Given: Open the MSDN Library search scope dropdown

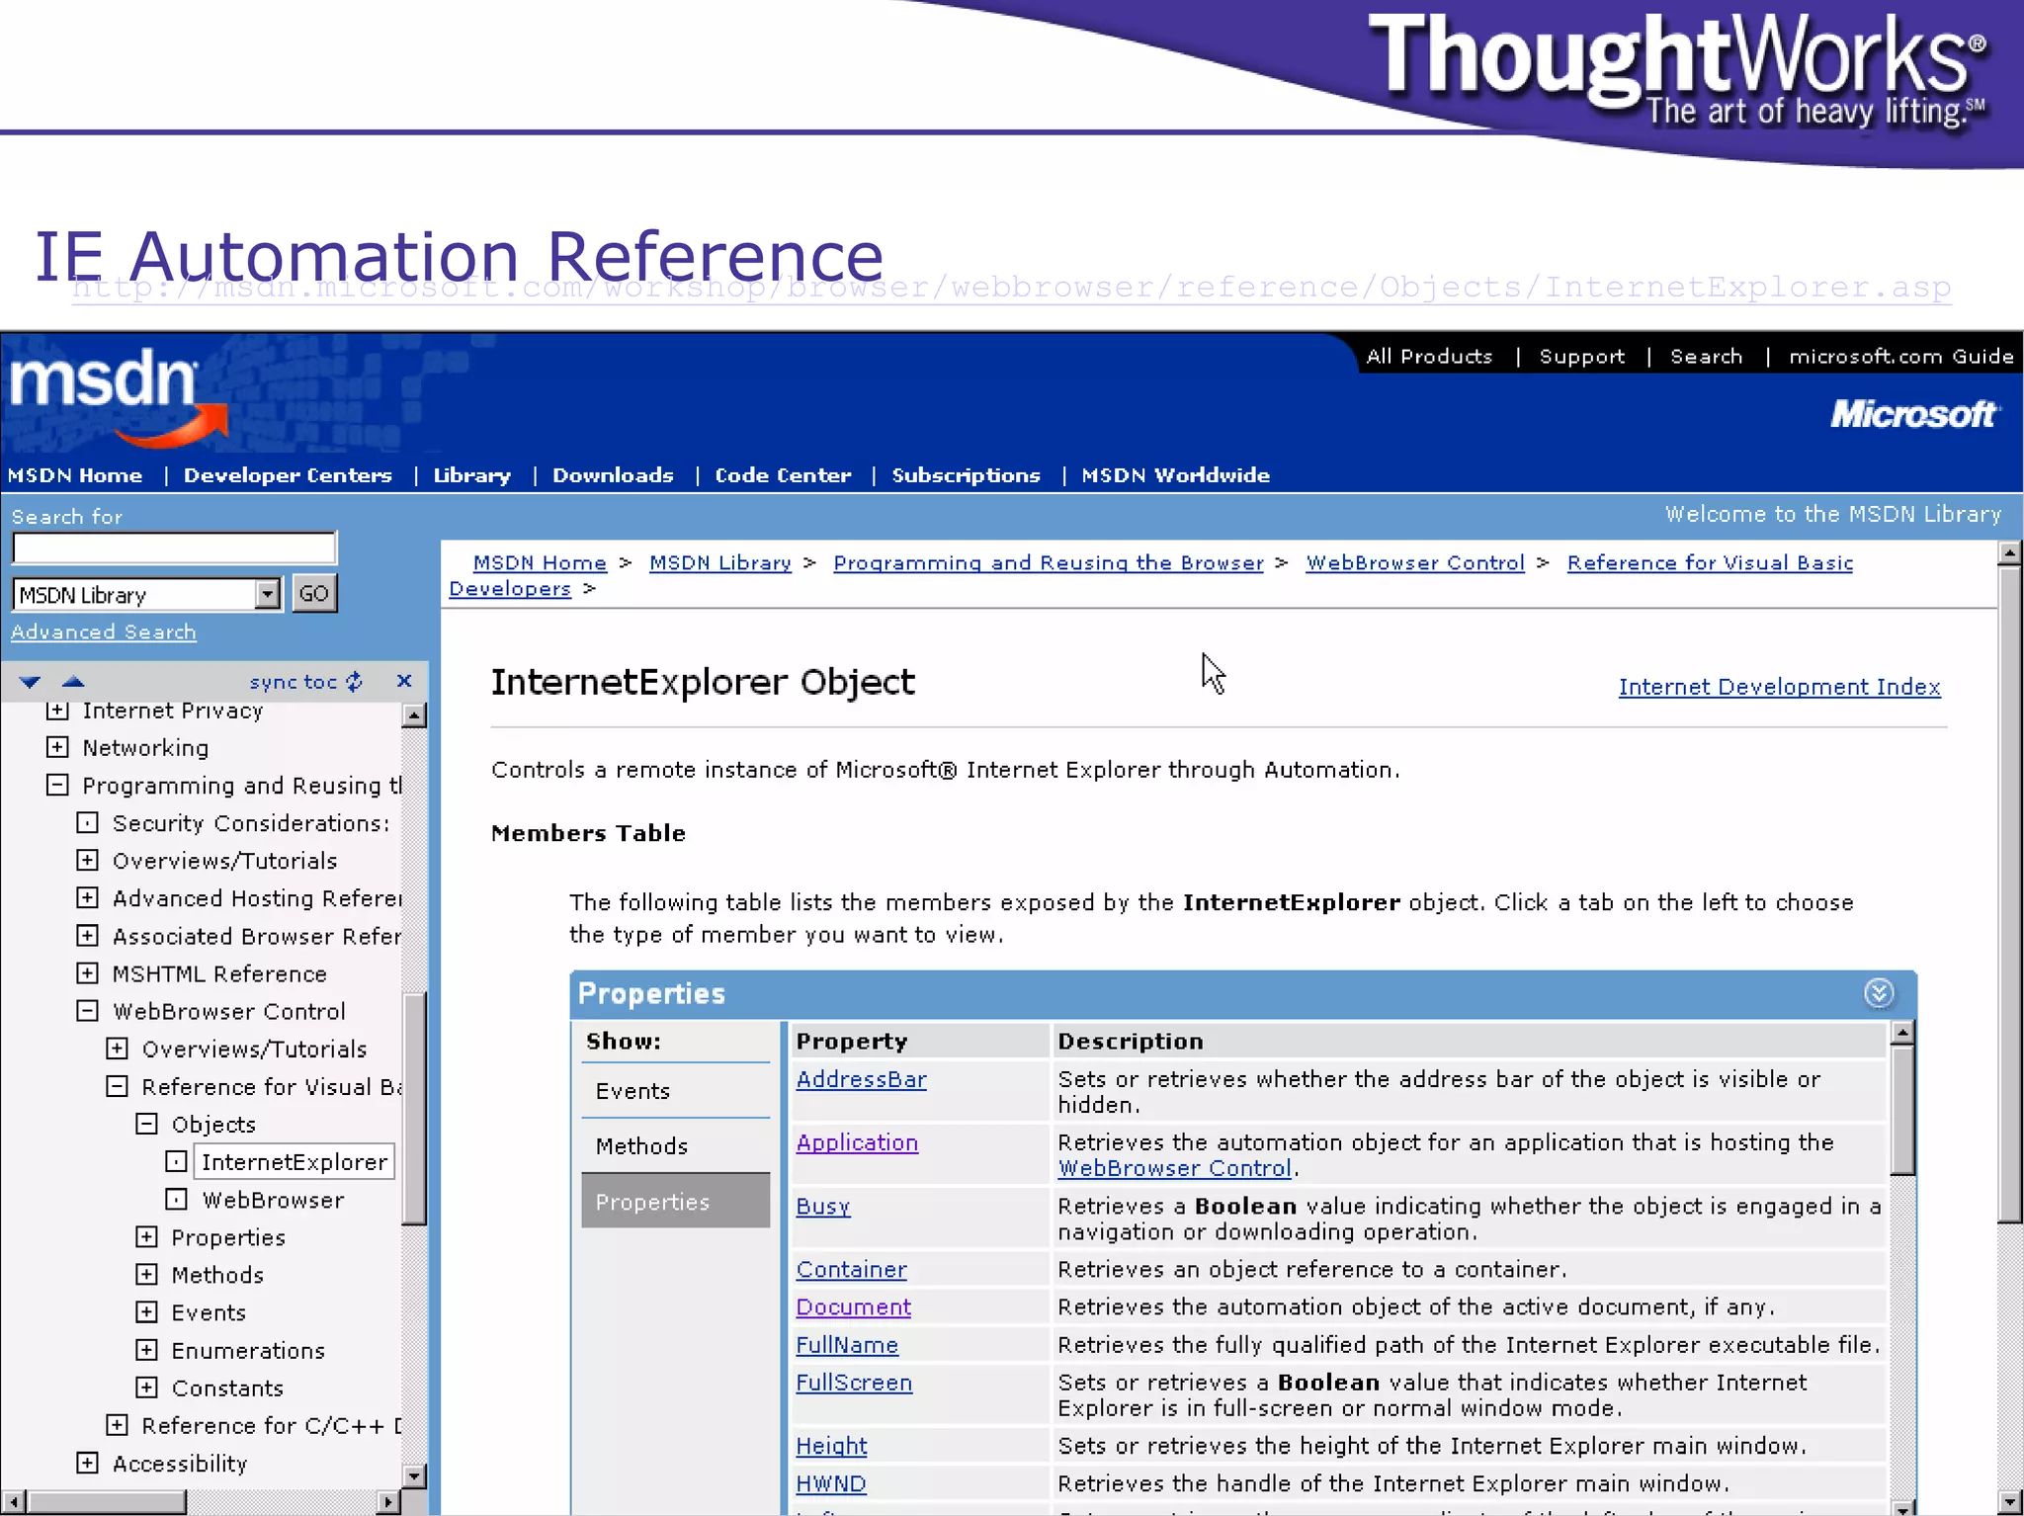Looking at the screenshot, I should 267,594.
